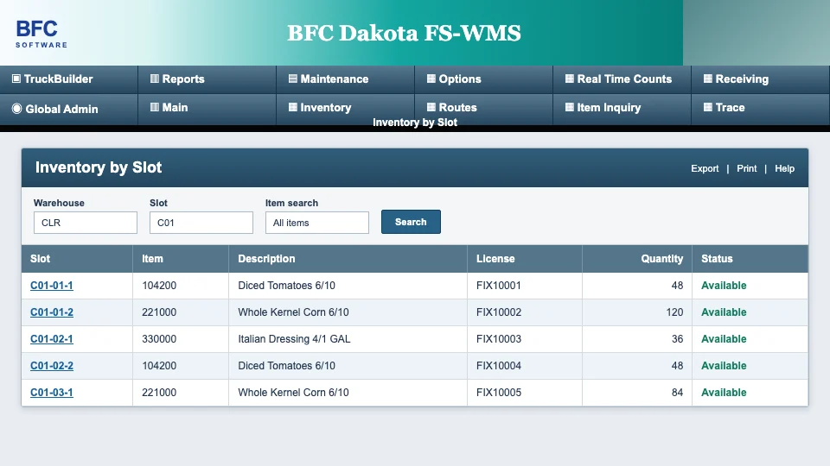The width and height of the screenshot is (830, 466).
Task: Open the Reports menu
Action: click(x=207, y=79)
